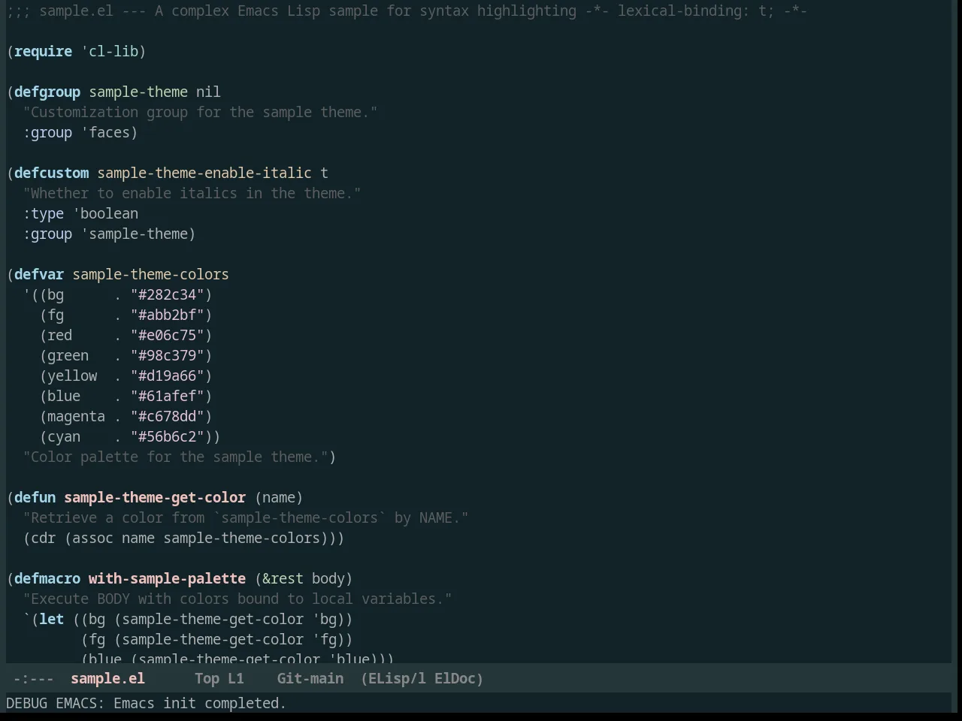
Task: Click the 'cl-lib symbol
Action: (x=110, y=51)
